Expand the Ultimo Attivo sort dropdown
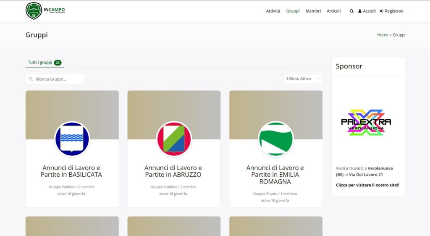 click(x=303, y=79)
